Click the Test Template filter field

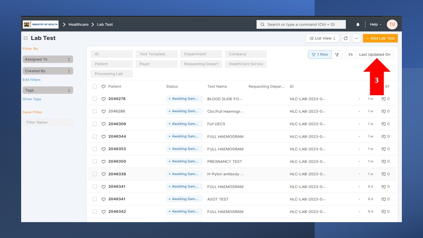point(156,54)
